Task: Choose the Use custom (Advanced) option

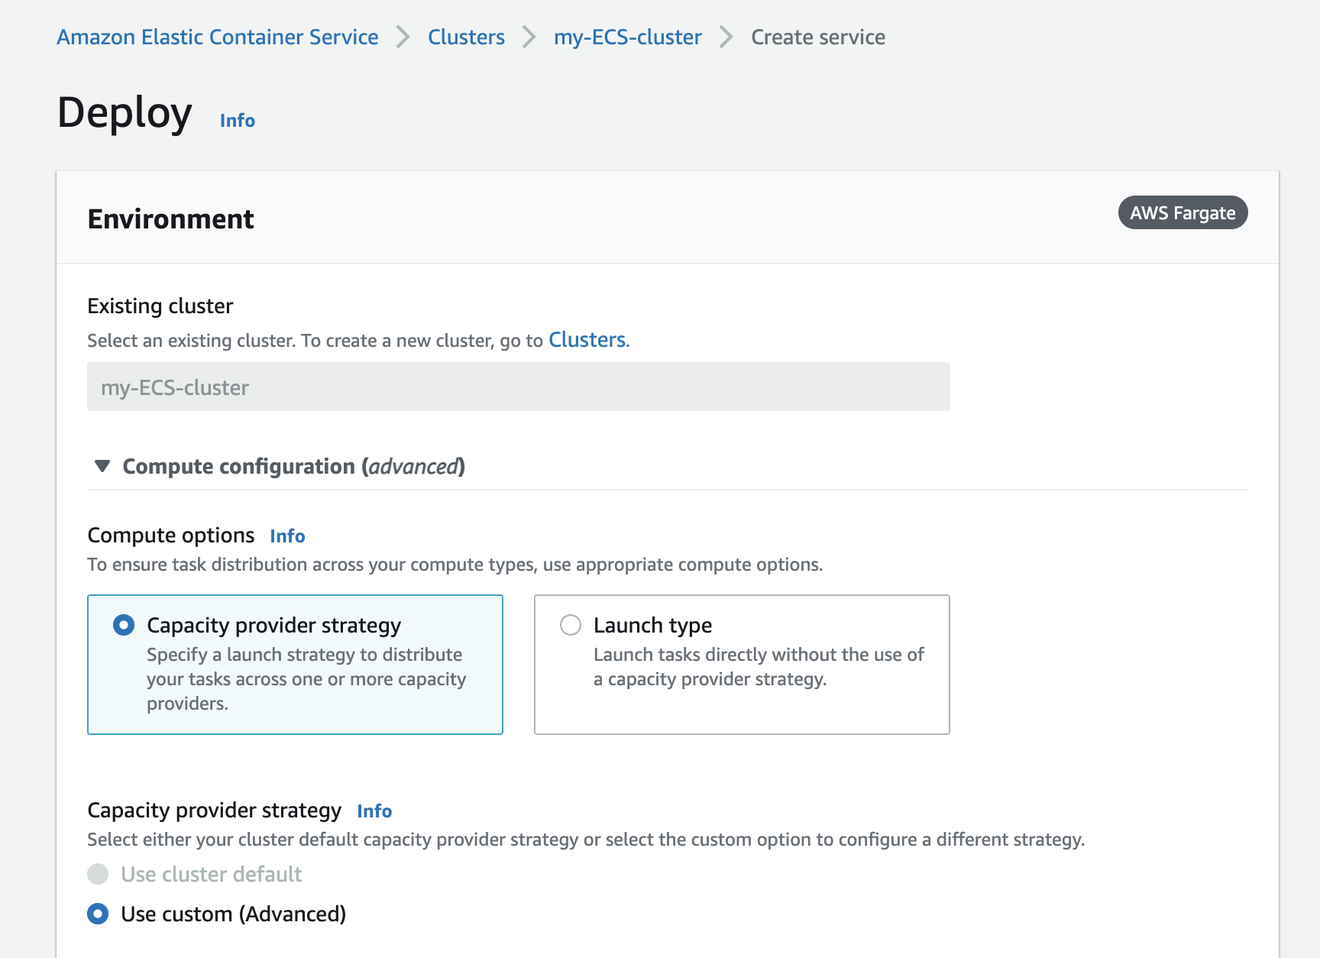Action: click(98, 914)
